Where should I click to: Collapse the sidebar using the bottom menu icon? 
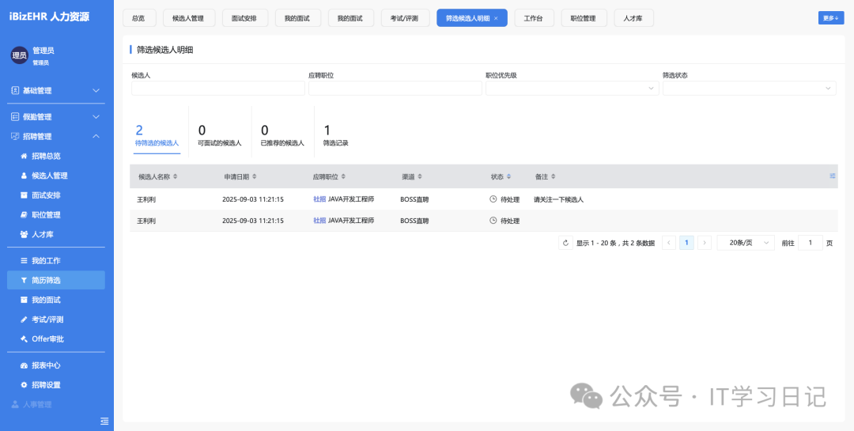pyautogui.click(x=104, y=421)
